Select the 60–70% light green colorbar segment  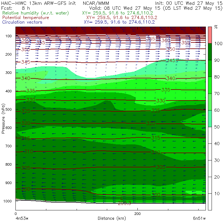[x=210, y=102]
